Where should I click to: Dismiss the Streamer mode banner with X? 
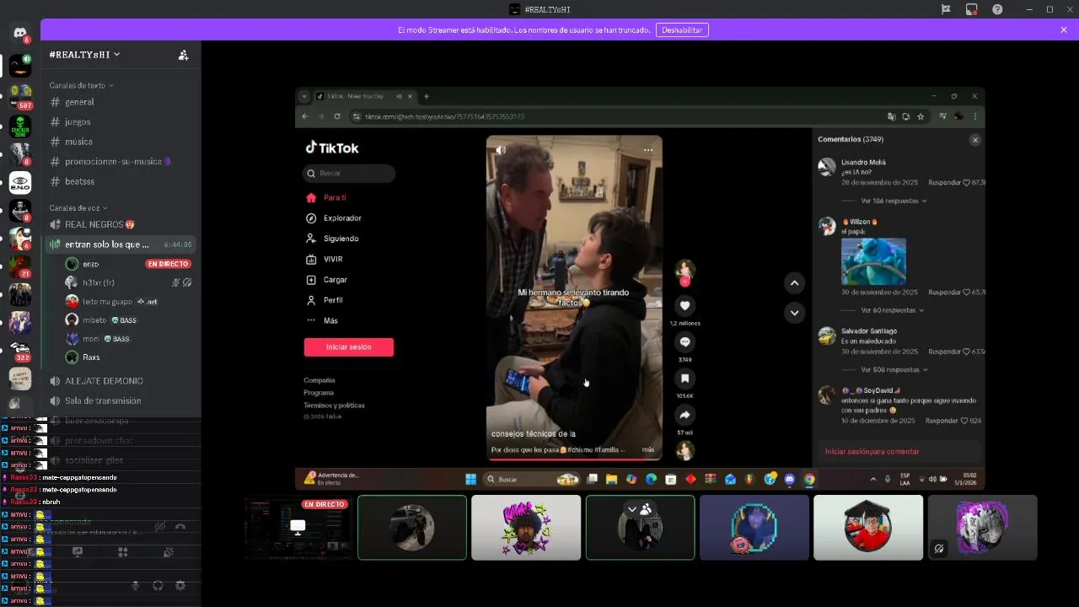[1064, 30]
